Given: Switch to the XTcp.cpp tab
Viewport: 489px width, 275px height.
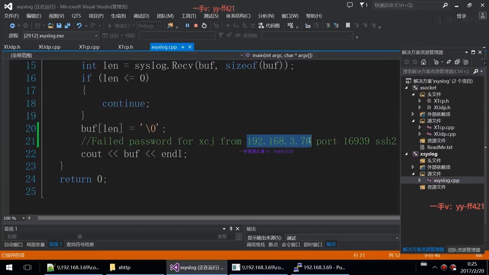Looking at the screenshot, I should (x=89, y=47).
